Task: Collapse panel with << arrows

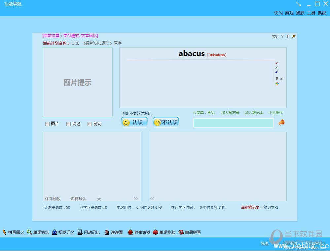Action: tap(152, 199)
